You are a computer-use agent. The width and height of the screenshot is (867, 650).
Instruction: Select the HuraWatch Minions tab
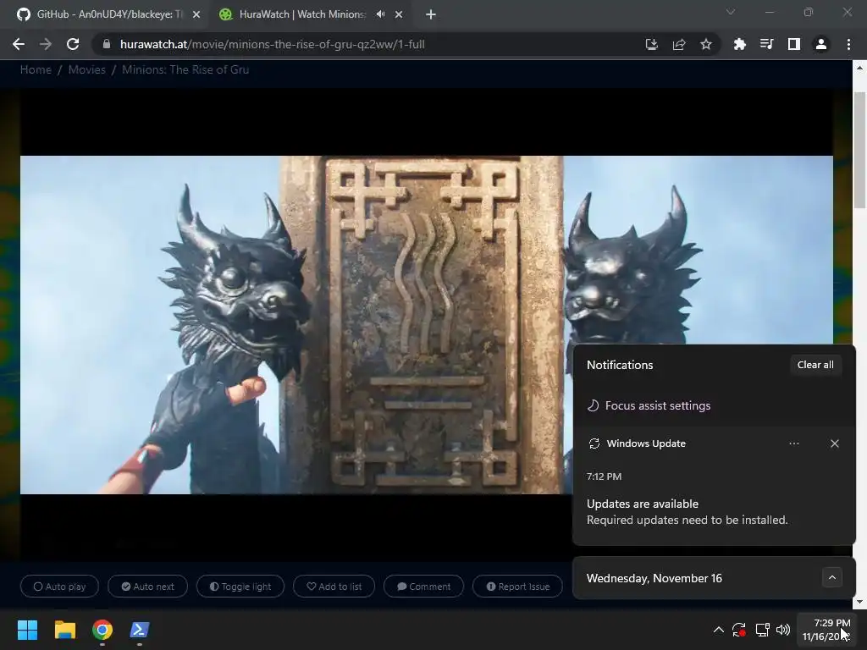click(x=301, y=14)
